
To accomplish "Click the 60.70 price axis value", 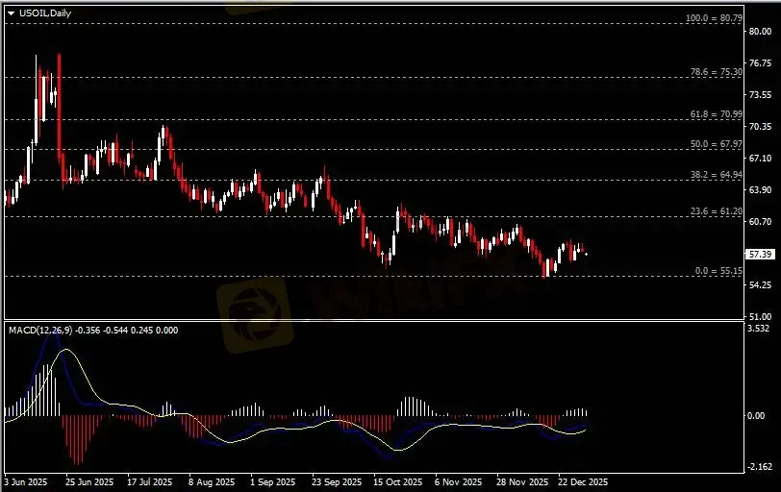I will tap(761, 222).
